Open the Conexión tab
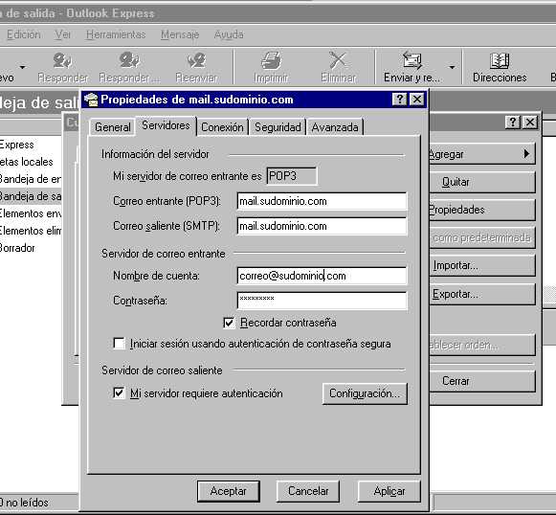The height and width of the screenshot is (515, 556). tap(222, 127)
